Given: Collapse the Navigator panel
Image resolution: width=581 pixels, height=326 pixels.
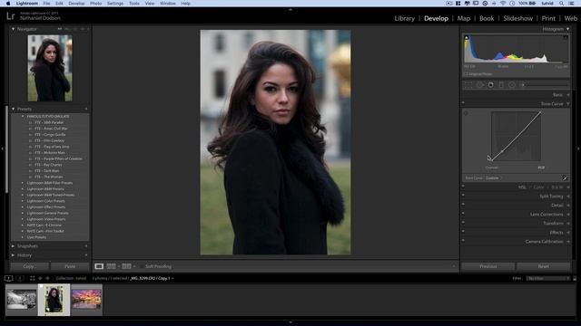Looking at the screenshot, I should [x=14, y=29].
